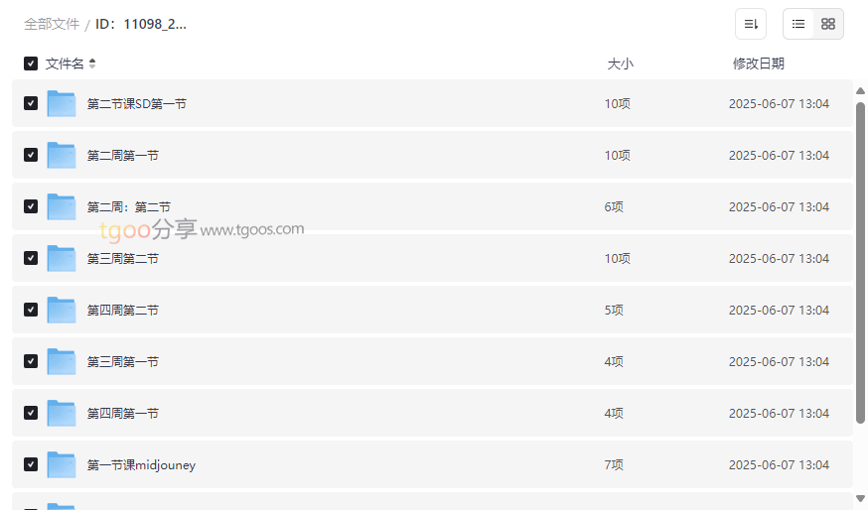Click the 第二节课SD第一节 folder icon
868x510 pixels.
pos(62,103)
